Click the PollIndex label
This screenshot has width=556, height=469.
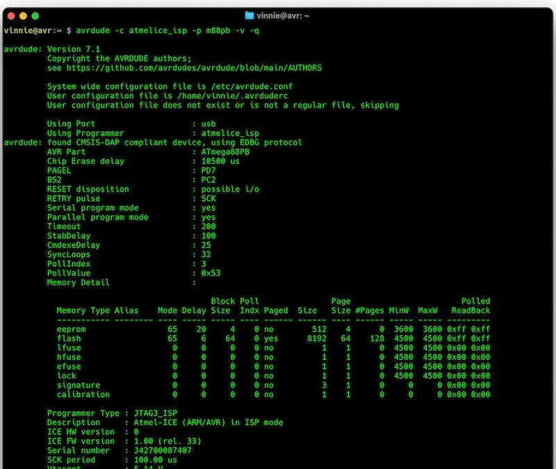click(x=69, y=264)
